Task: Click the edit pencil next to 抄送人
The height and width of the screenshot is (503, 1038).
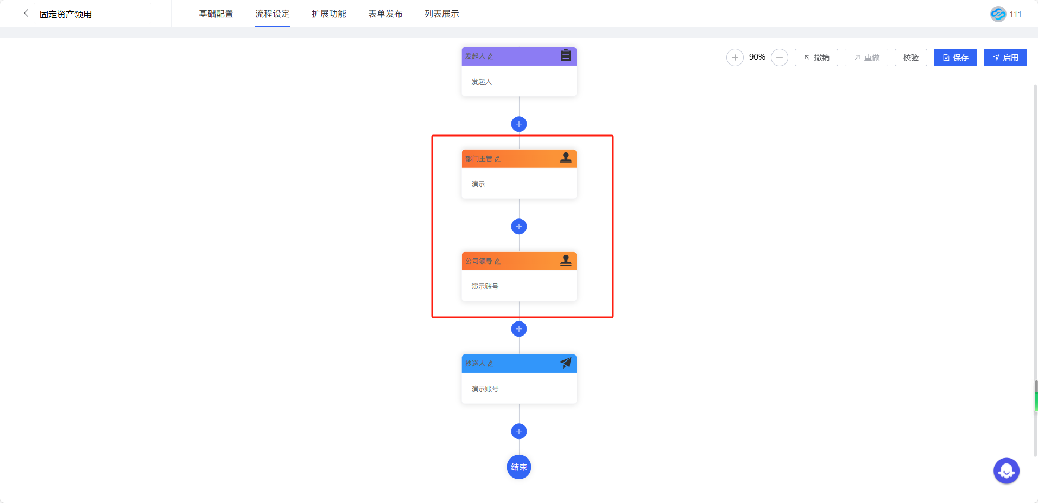Action: pos(490,364)
